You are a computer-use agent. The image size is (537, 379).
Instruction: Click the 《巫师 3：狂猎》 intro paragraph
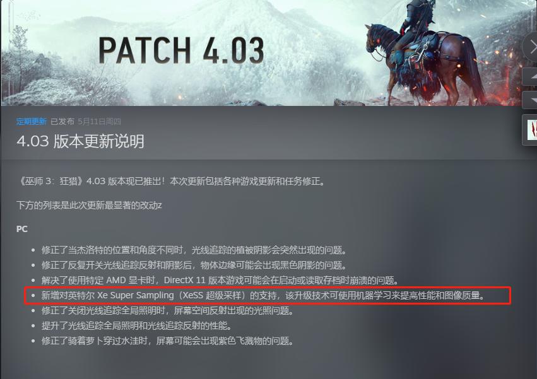[171, 181]
